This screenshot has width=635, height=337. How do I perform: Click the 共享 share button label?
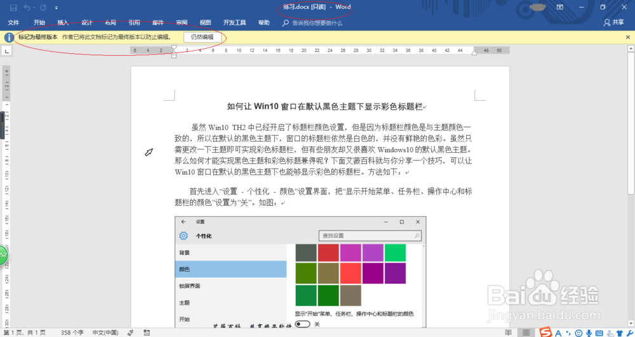click(618, 23)
